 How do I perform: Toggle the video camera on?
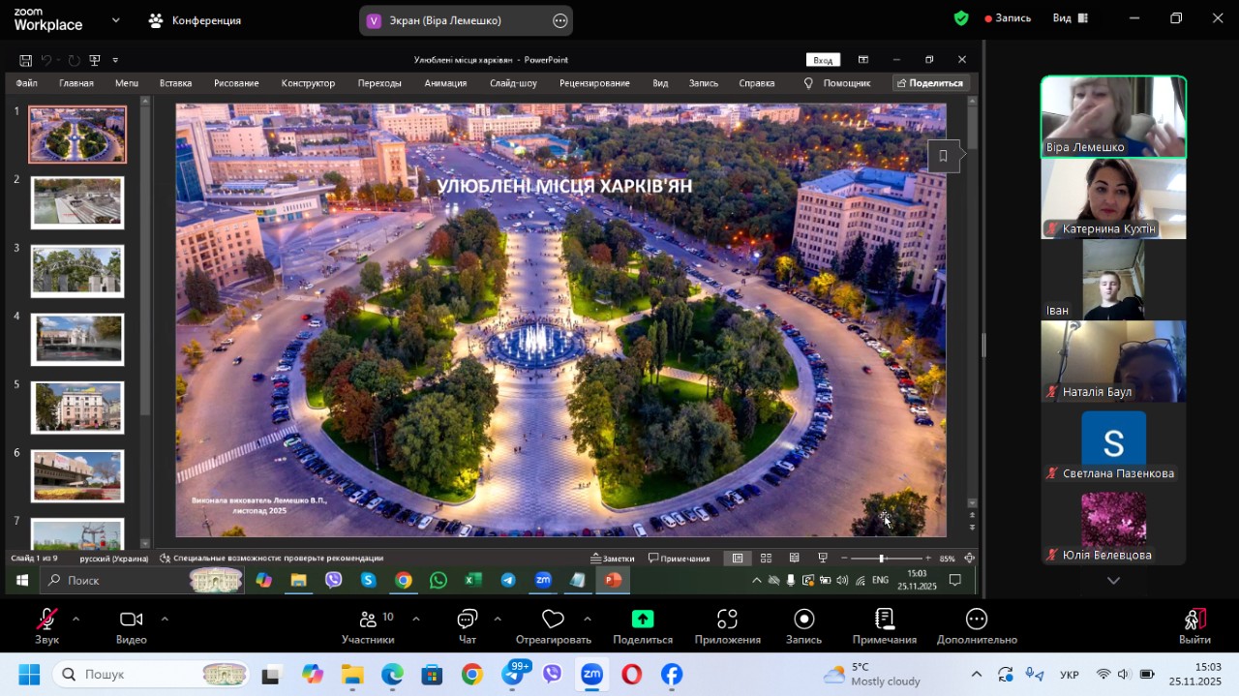point(131,620)
